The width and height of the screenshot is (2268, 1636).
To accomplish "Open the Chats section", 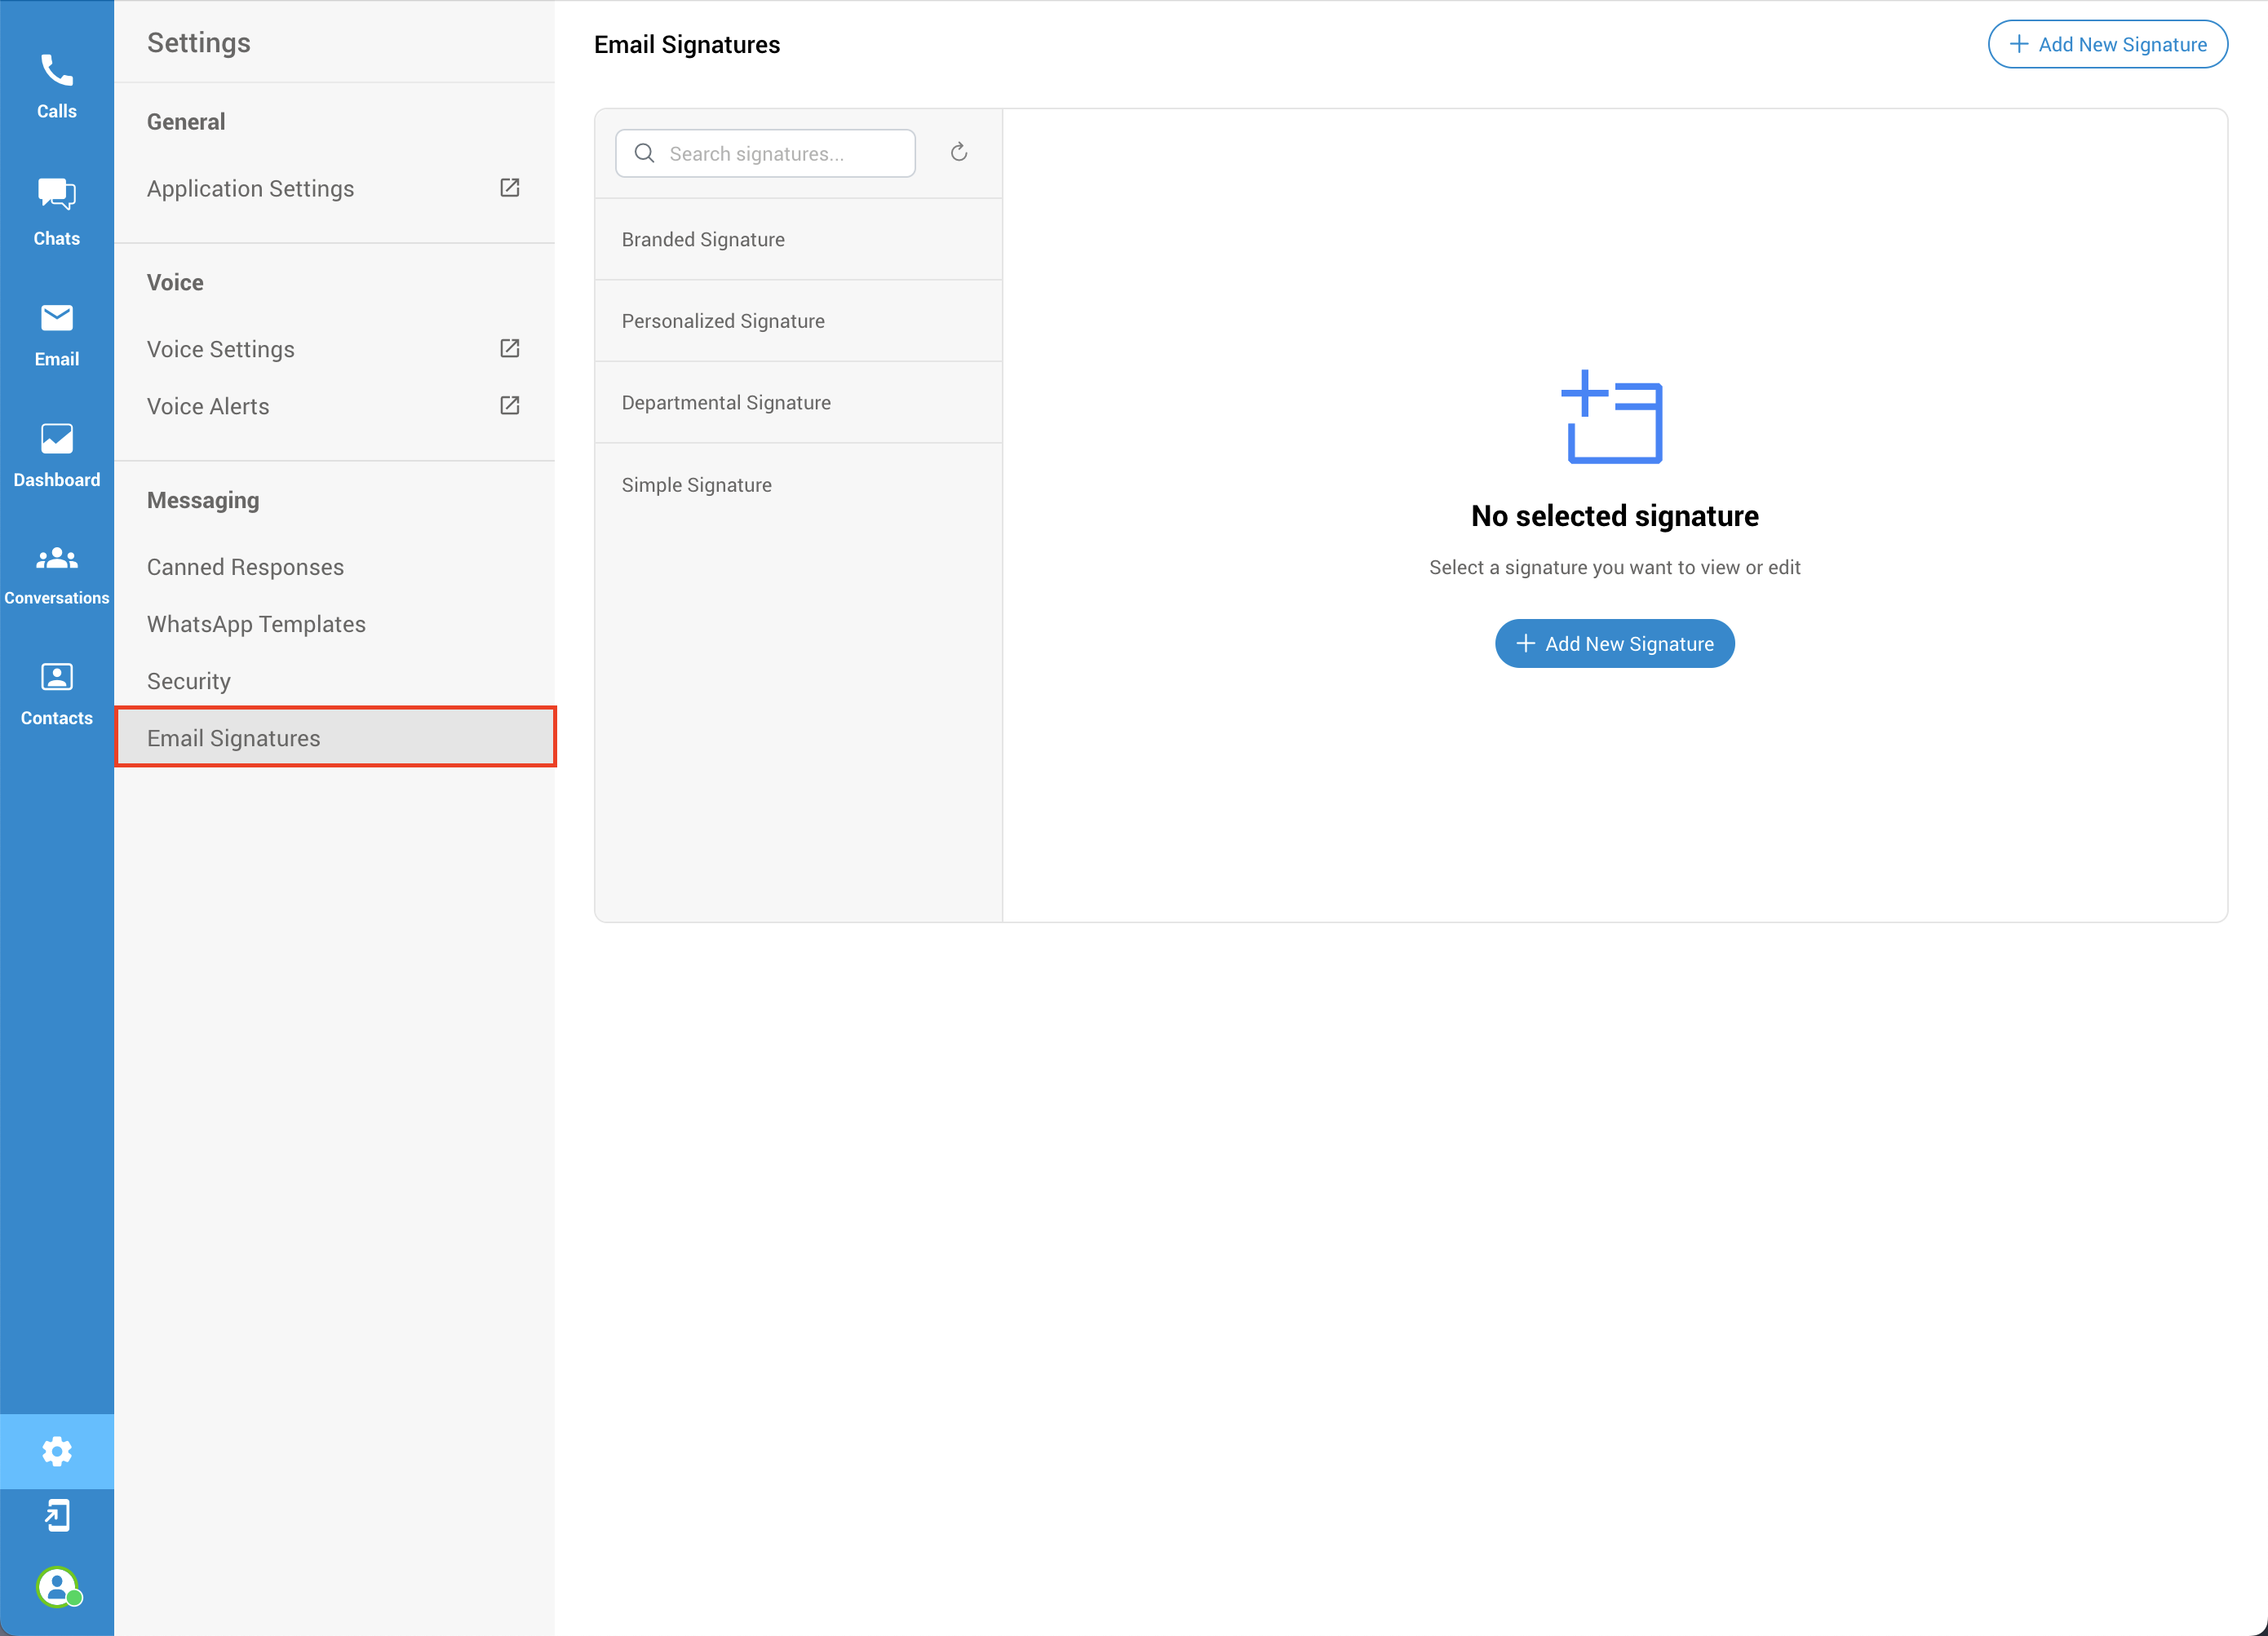I will [x=57, y=211].
